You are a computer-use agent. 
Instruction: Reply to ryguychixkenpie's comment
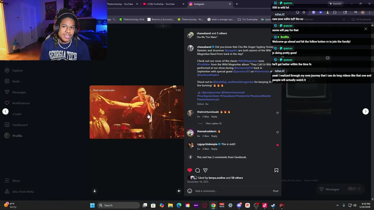click(x=214, y=149)
